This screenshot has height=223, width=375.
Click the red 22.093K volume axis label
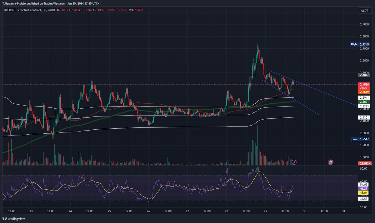click(364, 163)
